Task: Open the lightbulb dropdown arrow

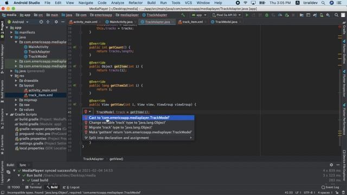Action: click(x=90, y=112)
